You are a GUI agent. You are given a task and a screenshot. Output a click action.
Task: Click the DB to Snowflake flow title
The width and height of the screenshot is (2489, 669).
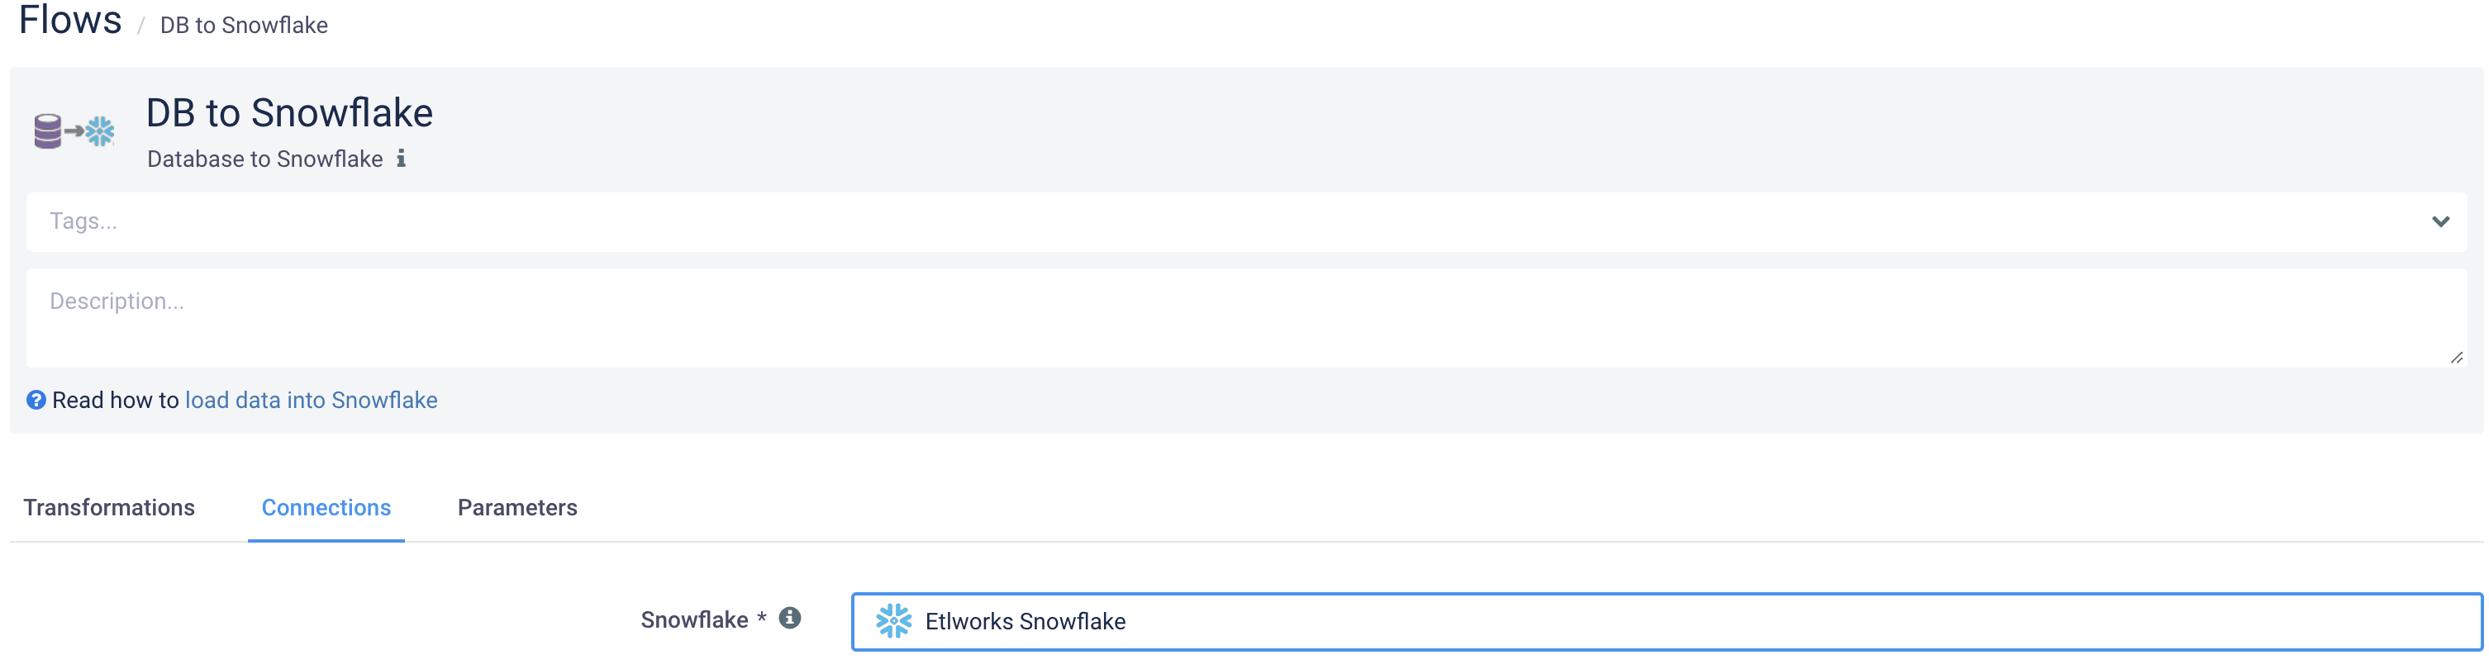point(289,113)
